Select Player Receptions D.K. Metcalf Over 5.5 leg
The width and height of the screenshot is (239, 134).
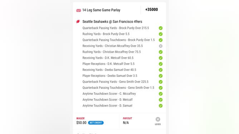click(x=108, y=64)
